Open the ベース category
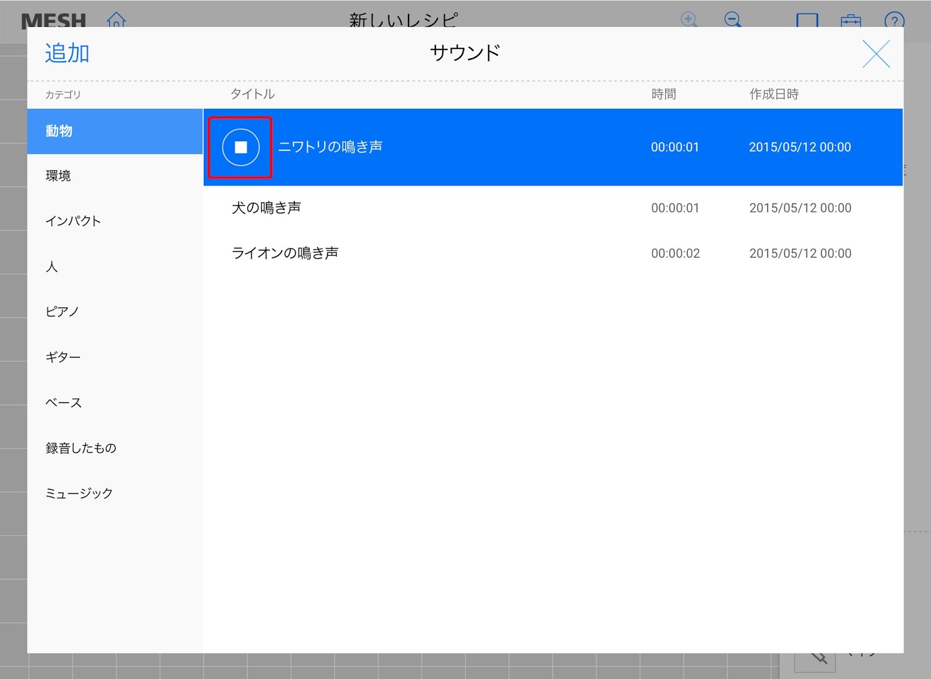 click(115, 403)
